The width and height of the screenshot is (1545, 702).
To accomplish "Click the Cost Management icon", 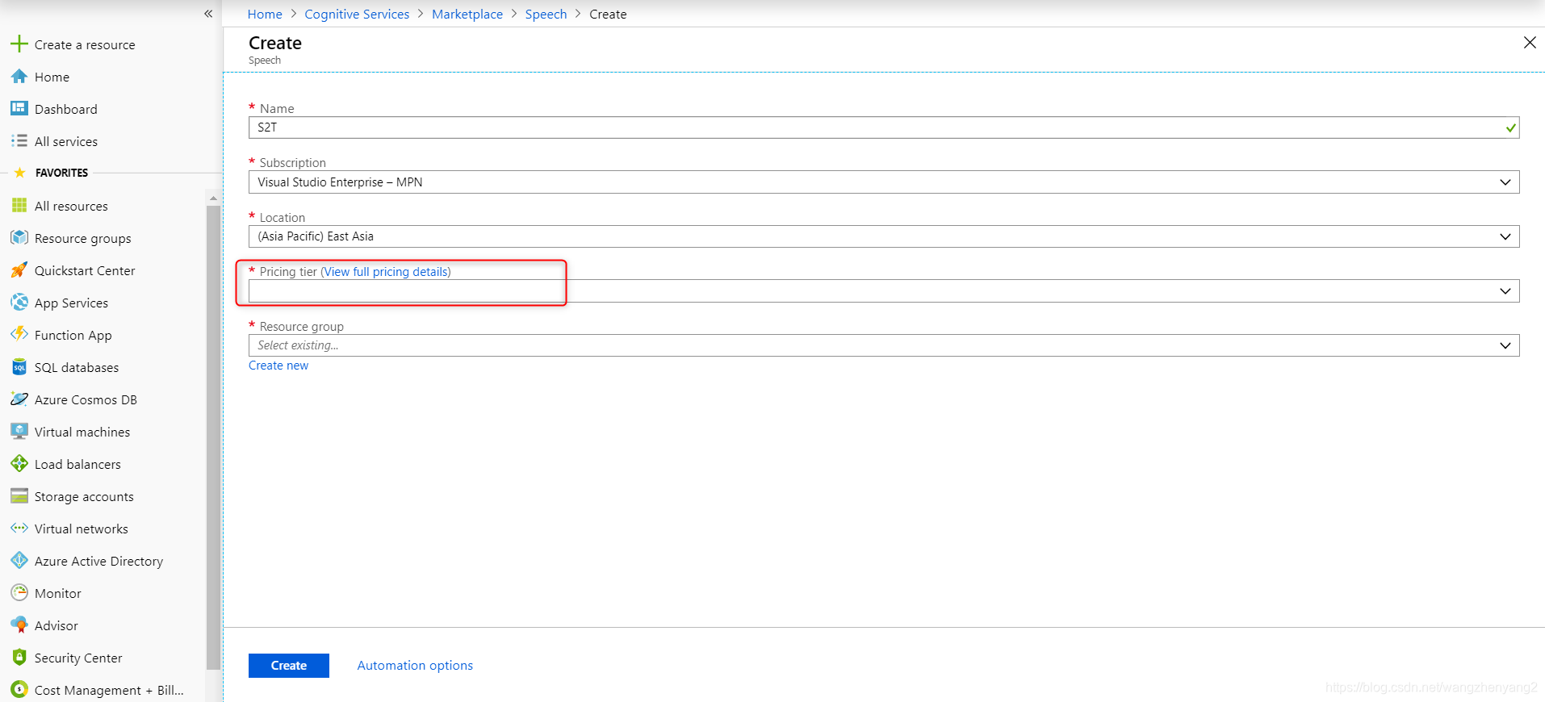I will click(19, 689).
